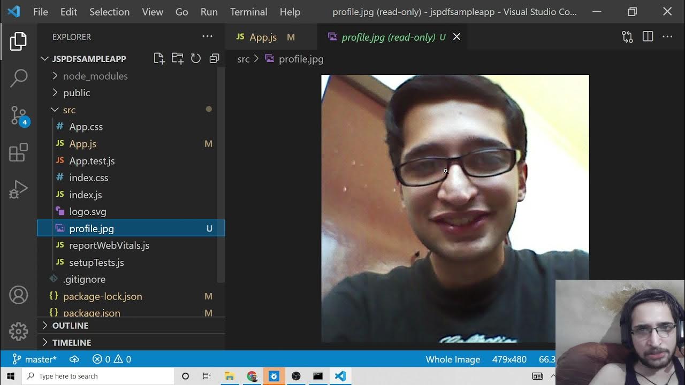Expand the public folder
Image resolution: width=685 pixels, height=385 pixels.
(x=76, y=93)
